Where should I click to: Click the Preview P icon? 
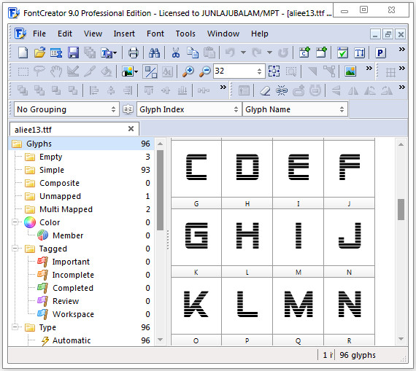pos(380,52)
